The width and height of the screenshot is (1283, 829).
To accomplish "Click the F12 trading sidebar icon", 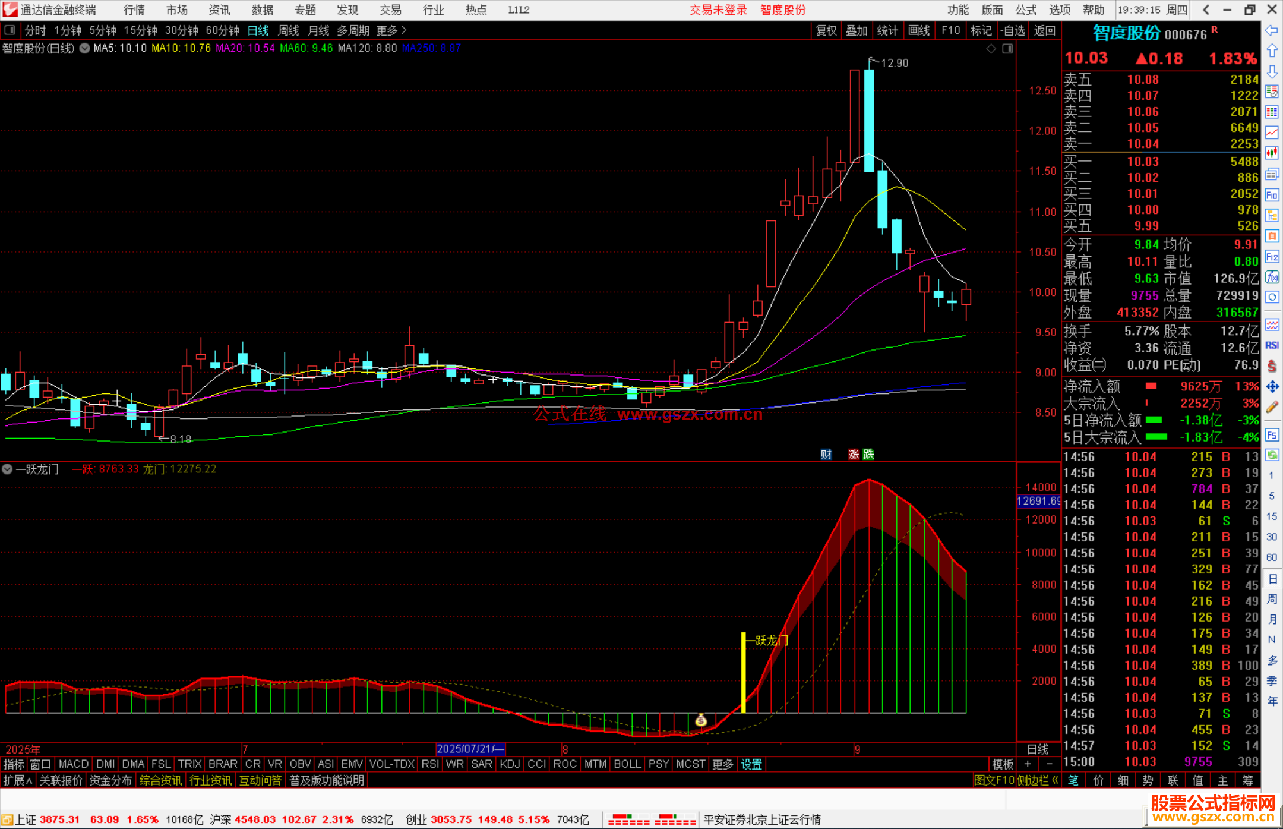I will [1272, 257].
